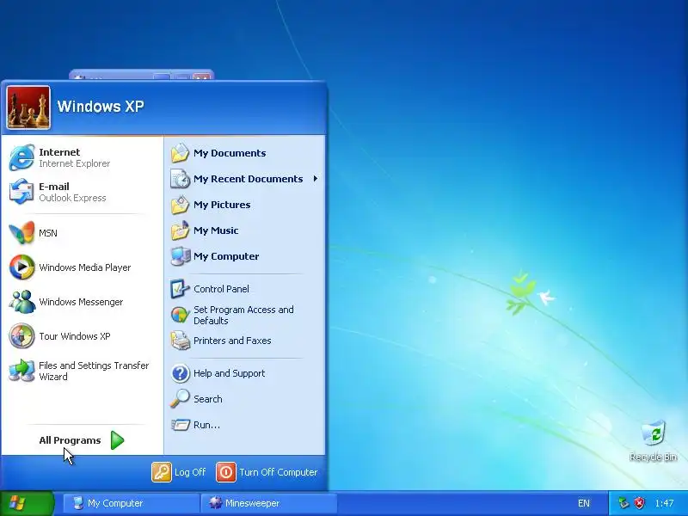Open My Computer icon in Start menu

pos(180,256)
